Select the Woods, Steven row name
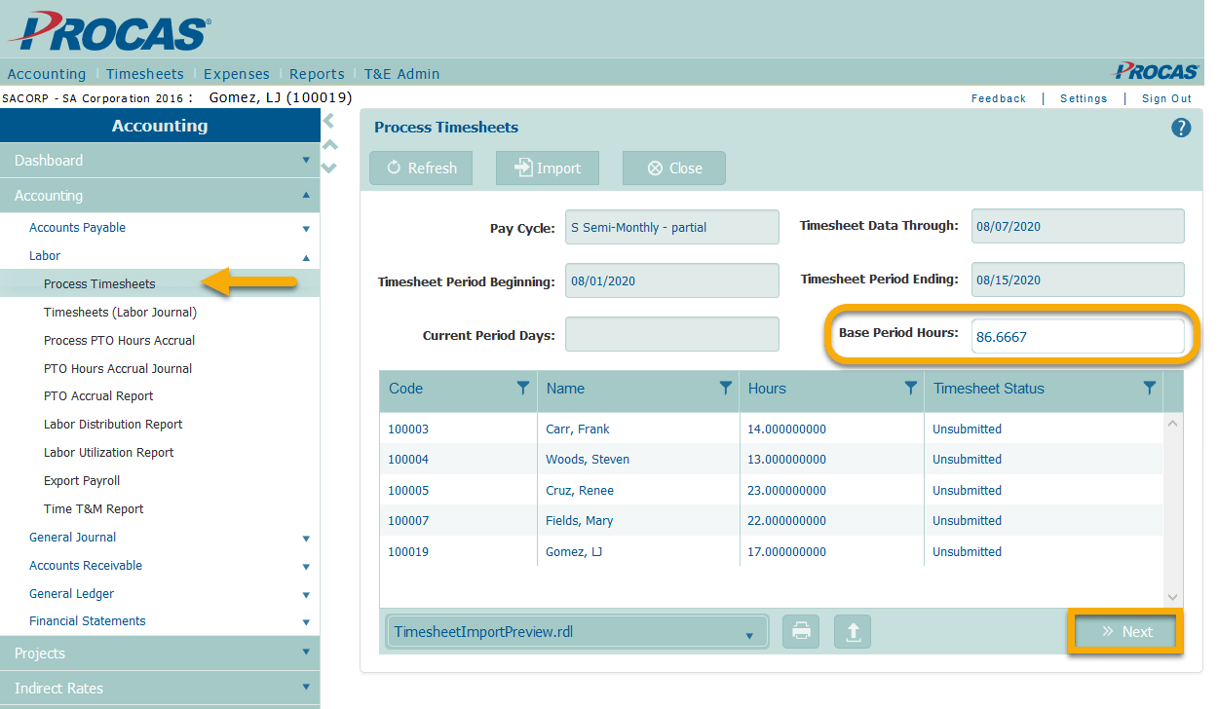 click(588, 460)
